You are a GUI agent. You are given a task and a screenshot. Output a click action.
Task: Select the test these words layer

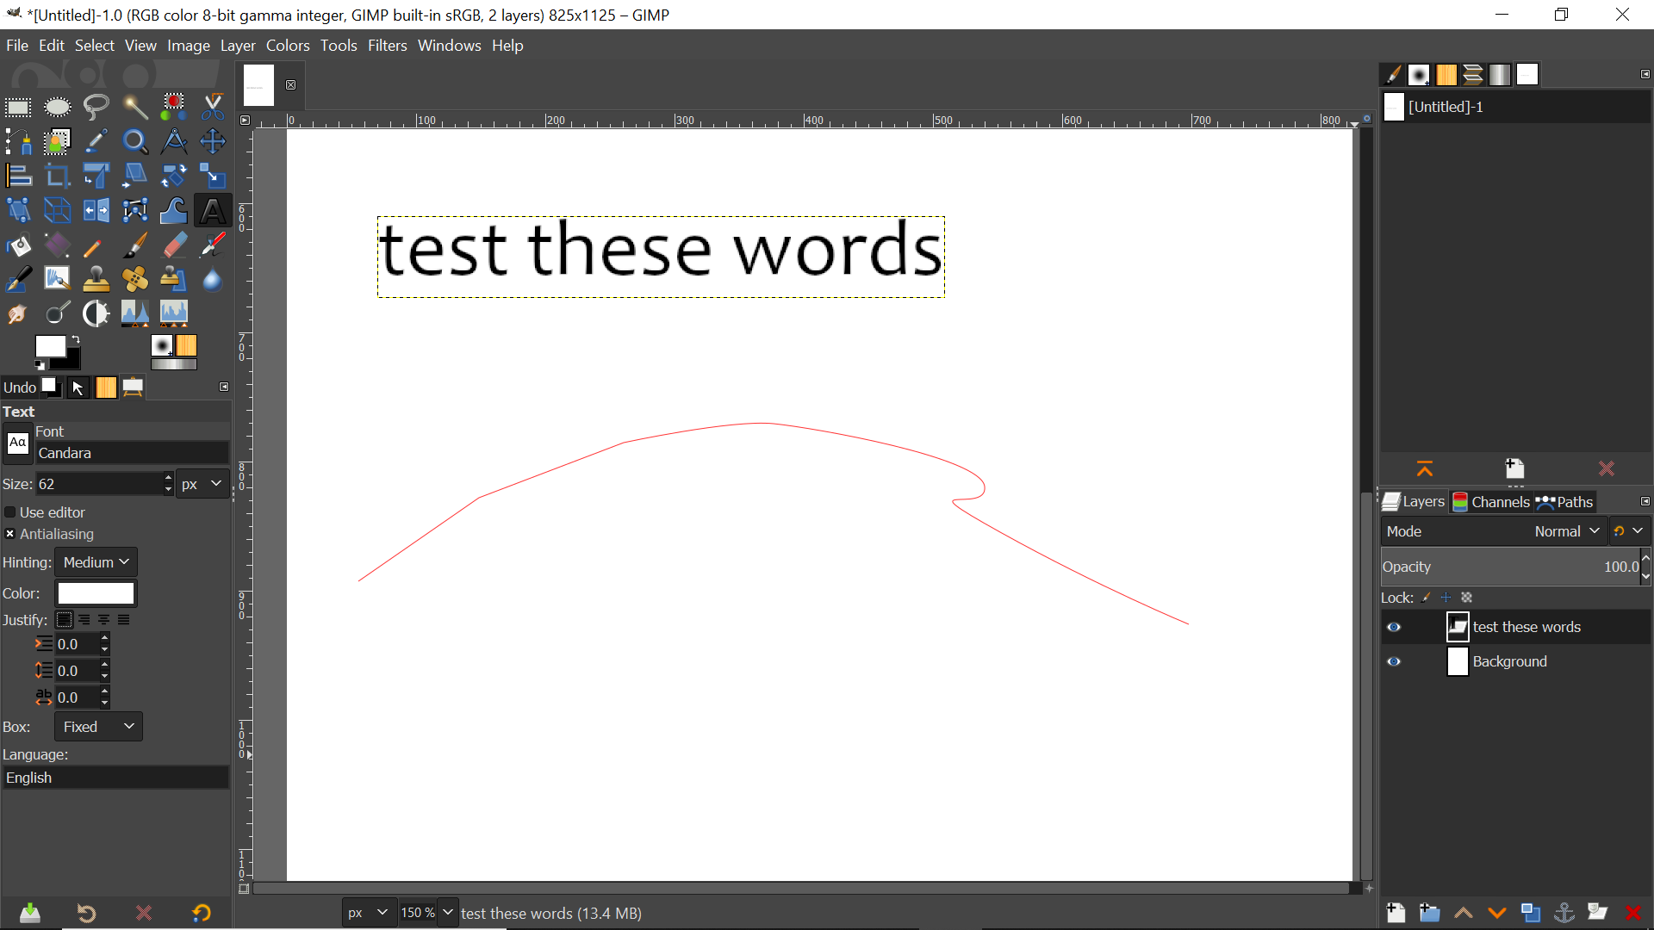click(x=1526, y=627)
